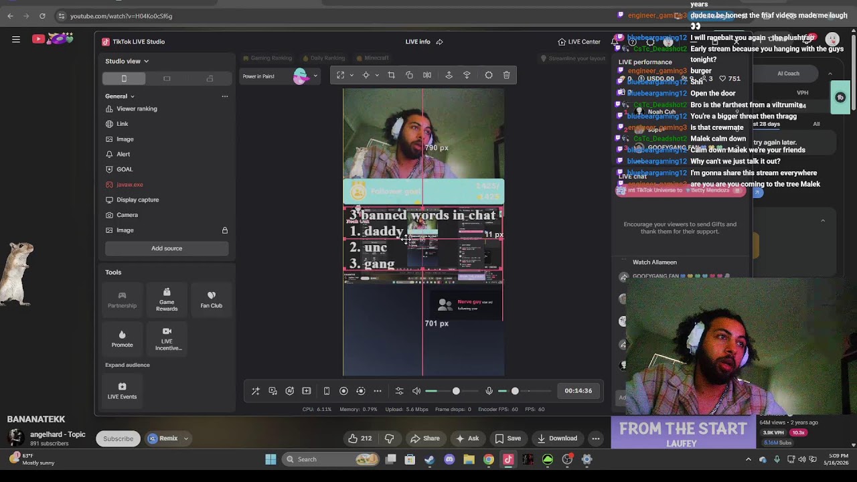Select the crop tool in the source toolbar
This screenshot has width=857, height=482.
coord(391,75)
